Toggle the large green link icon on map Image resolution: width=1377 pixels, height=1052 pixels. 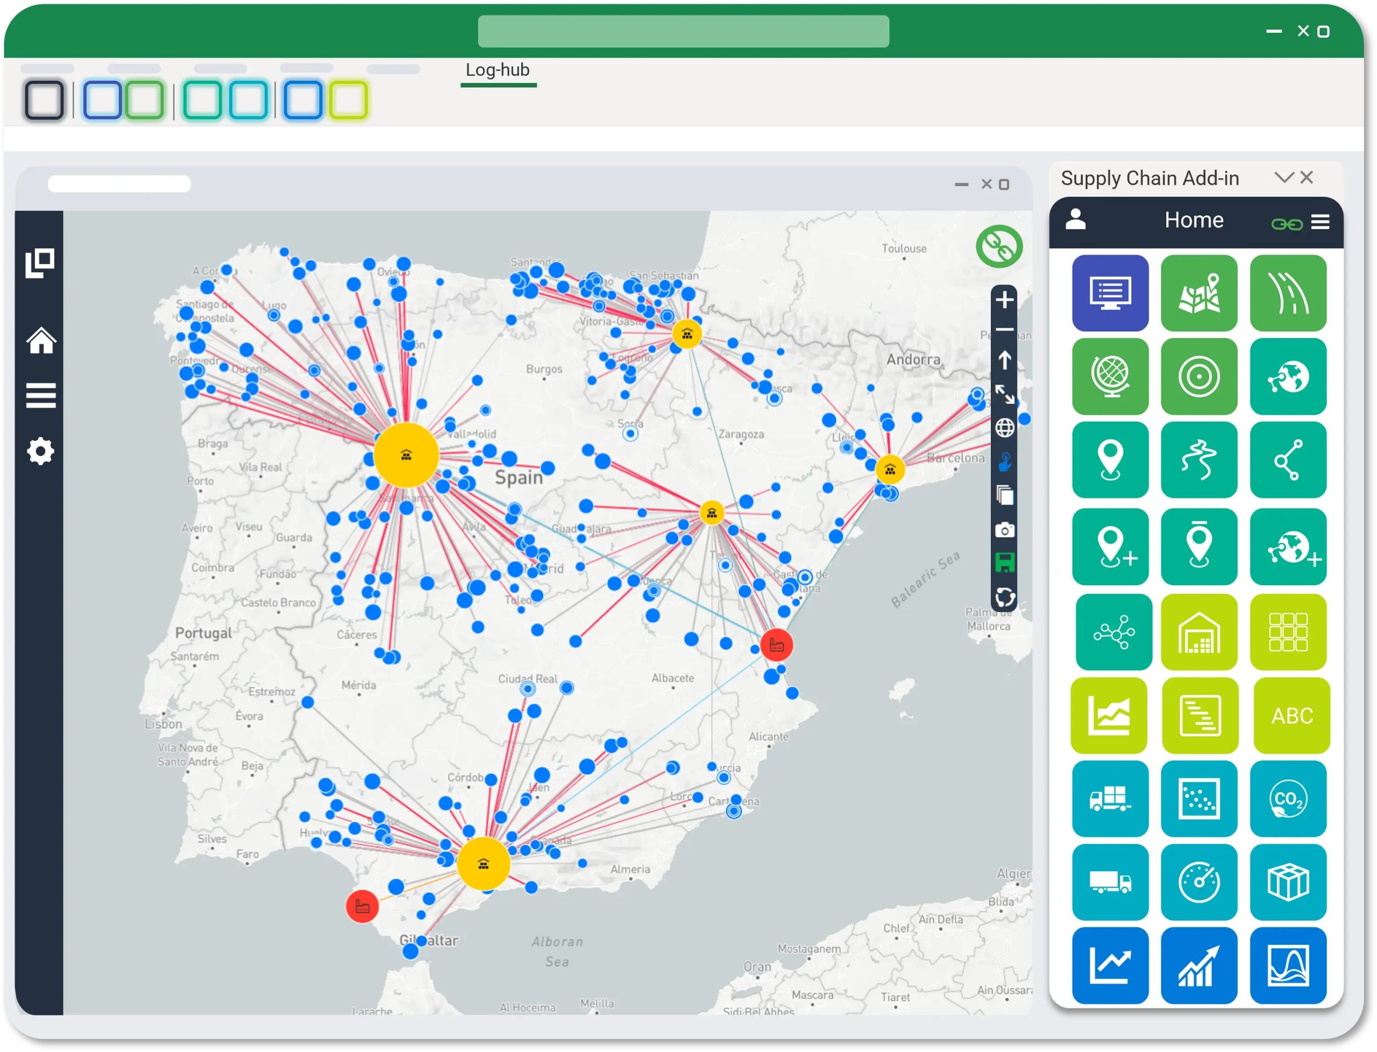[999, 247]
